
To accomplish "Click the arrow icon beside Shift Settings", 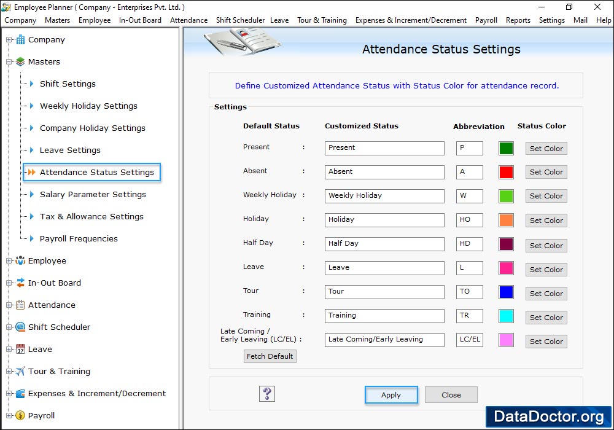I will (32, 84).
